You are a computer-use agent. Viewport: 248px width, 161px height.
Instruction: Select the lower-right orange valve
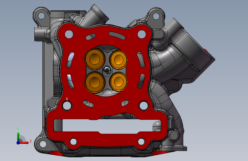[x=119, y=82]
